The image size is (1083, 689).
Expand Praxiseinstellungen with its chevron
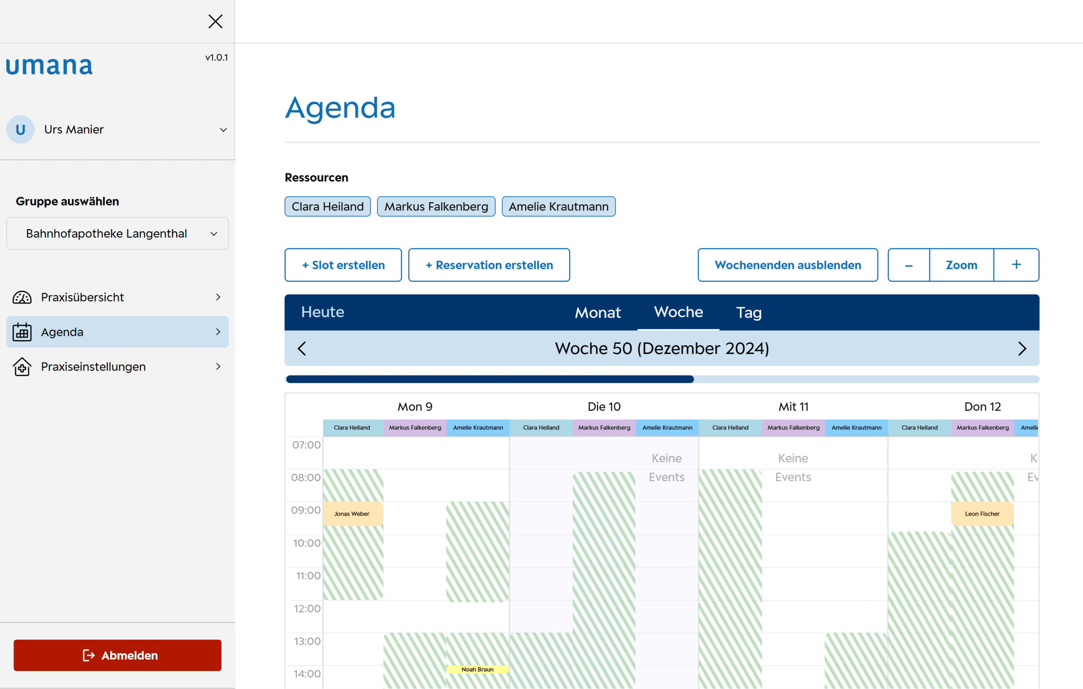(x=218, y=367)
